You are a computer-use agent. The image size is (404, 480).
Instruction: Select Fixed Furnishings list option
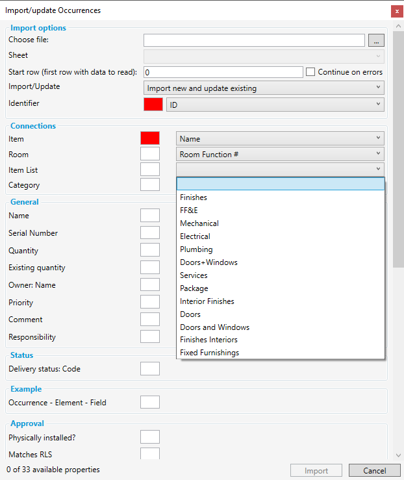click(x=209, y=353)
